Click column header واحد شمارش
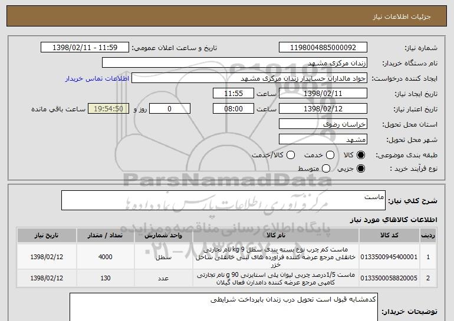This screenshot has width=454, height=321. tap(163, 236)
